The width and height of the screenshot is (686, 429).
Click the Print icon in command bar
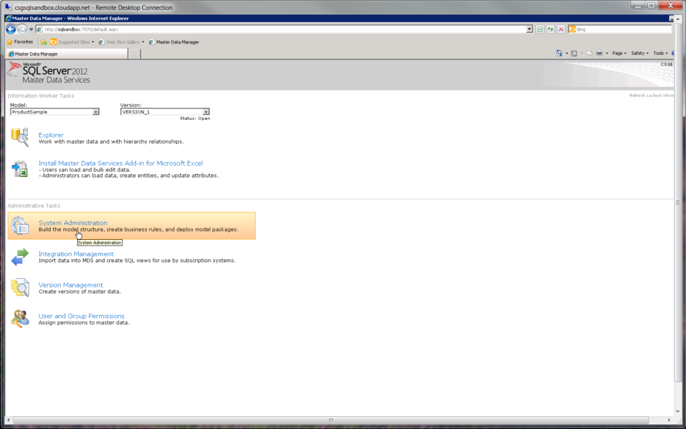coord(599,53)
